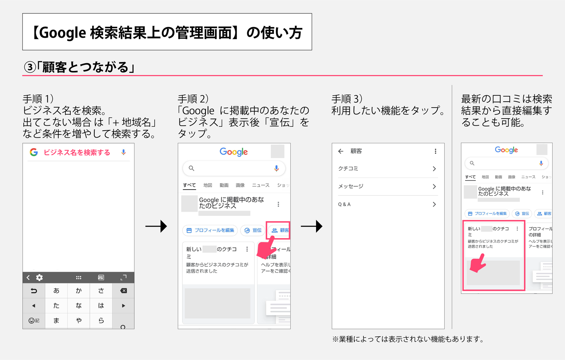Tap the 宣伝 chip in the rightmost phone screen
Image resolution: width=565 pixels, height=360 pixels.
(x=522, y=214)
